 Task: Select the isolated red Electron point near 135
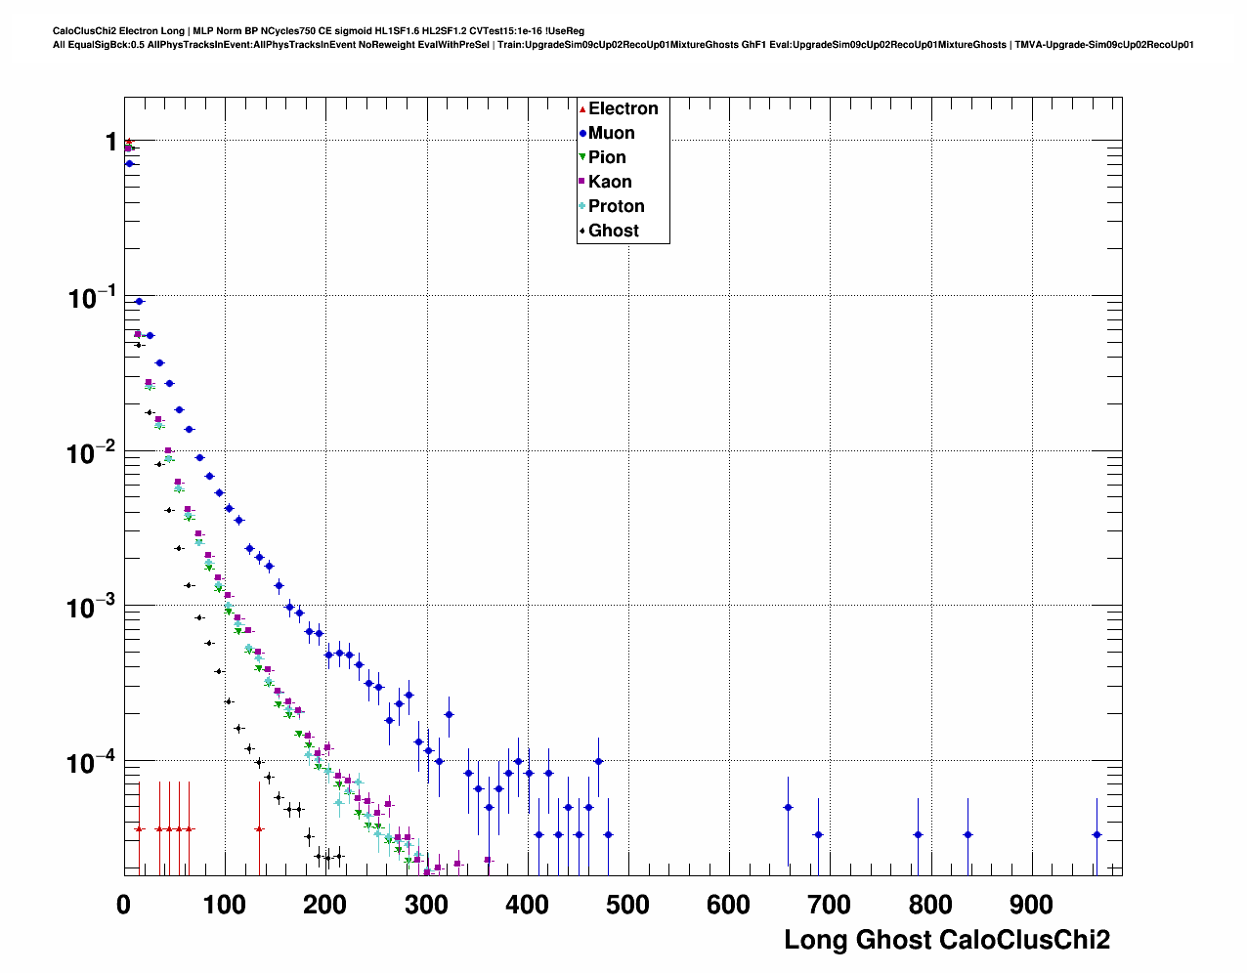pyautogui.click(x=259, y=828)
